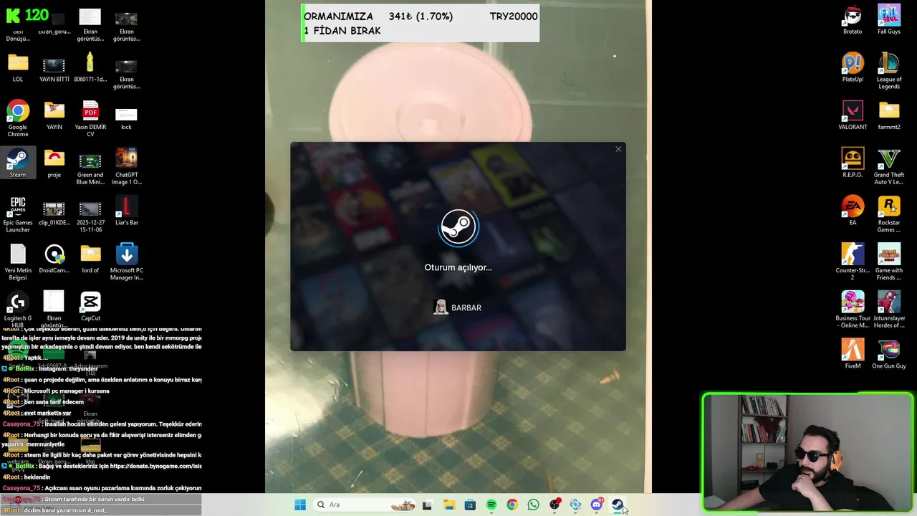The height and width of the screenshot is (516, 917).
Task: Select the lord of folder
Action: 90,259
